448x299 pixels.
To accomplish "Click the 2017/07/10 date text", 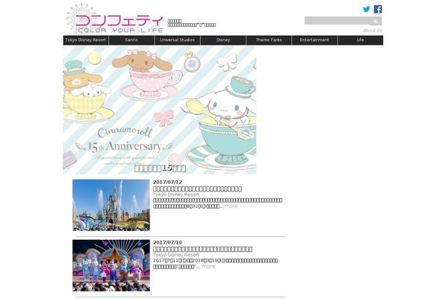I will [167, 243].
